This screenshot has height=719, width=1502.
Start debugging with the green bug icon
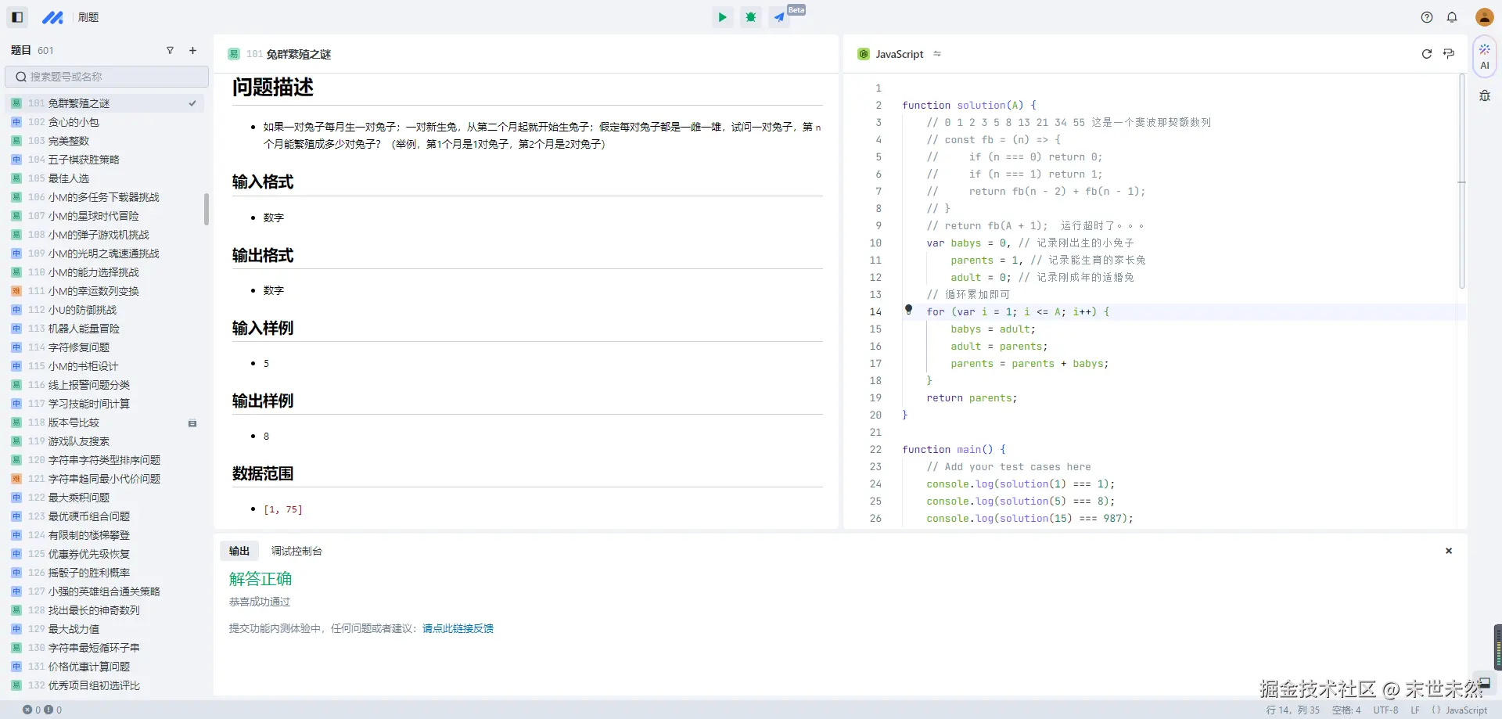(x=751, y=17)
